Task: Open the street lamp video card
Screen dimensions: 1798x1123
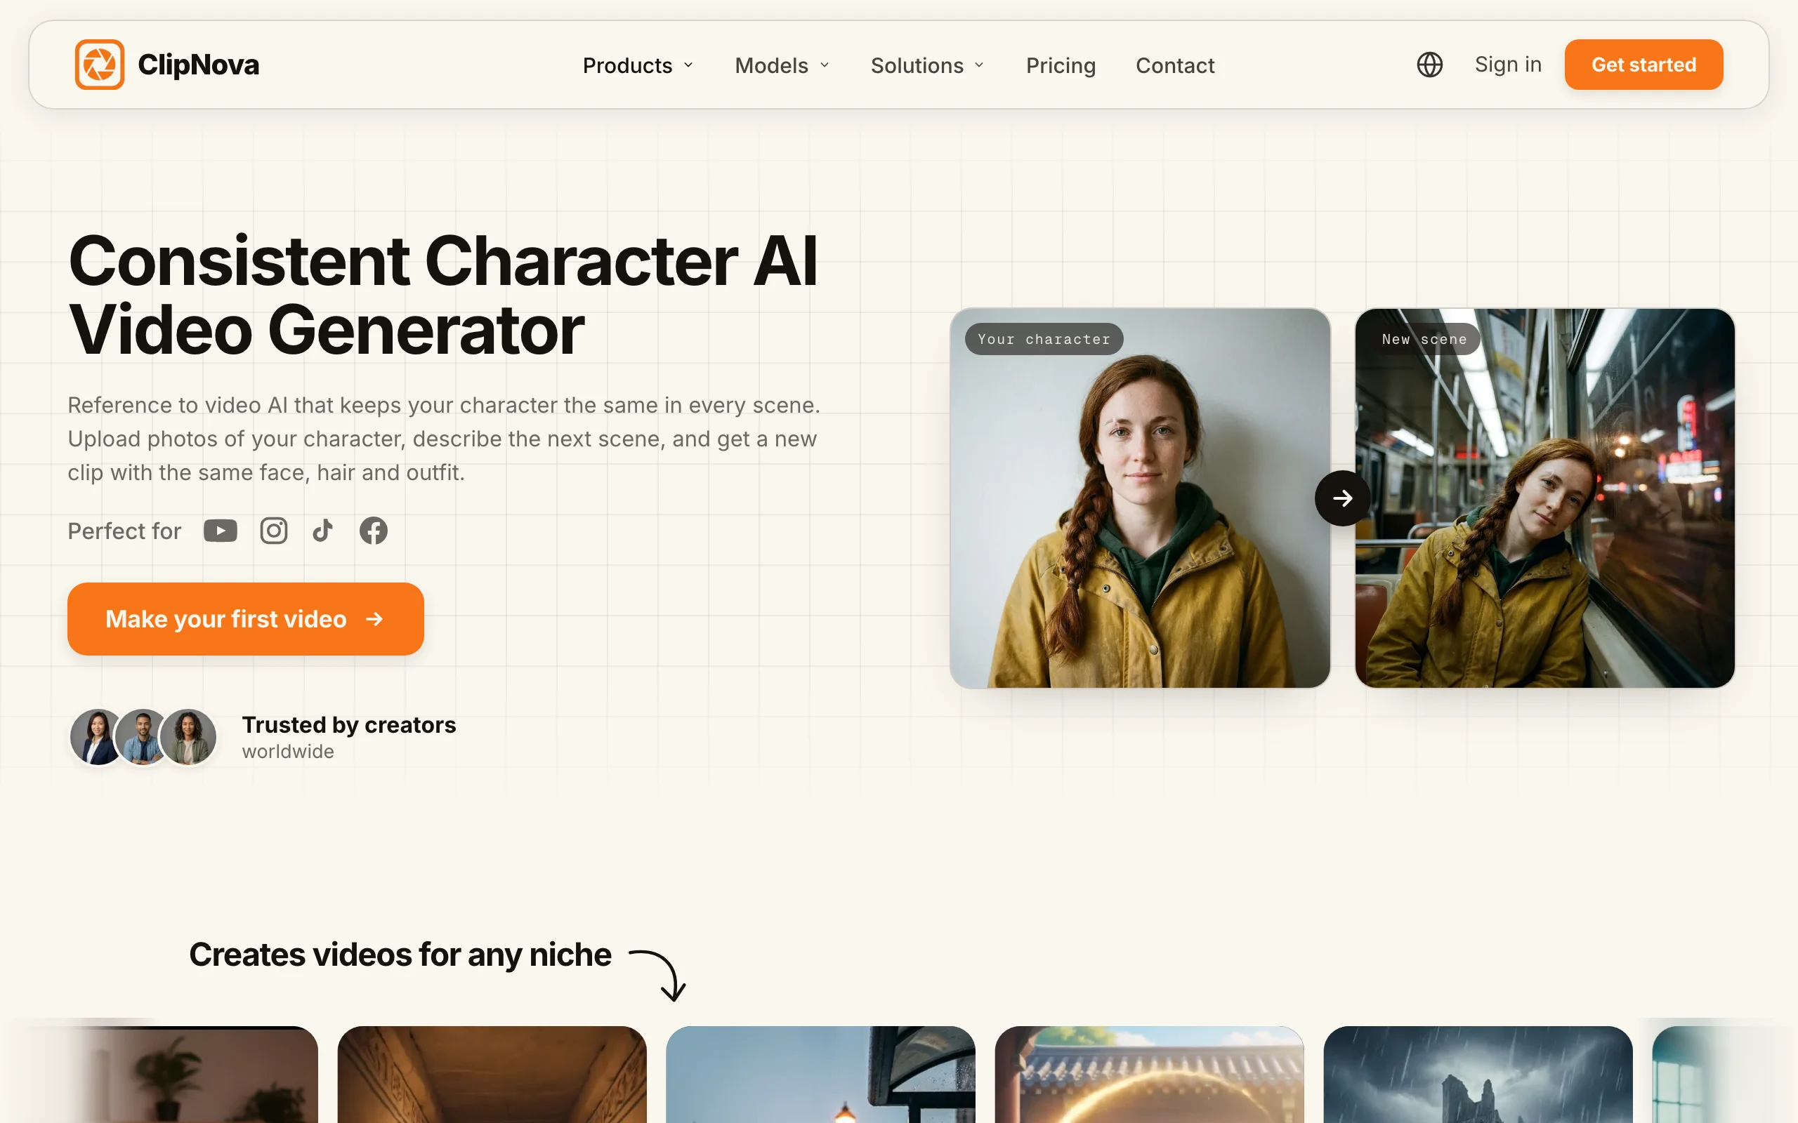Action: [820, 1075]
